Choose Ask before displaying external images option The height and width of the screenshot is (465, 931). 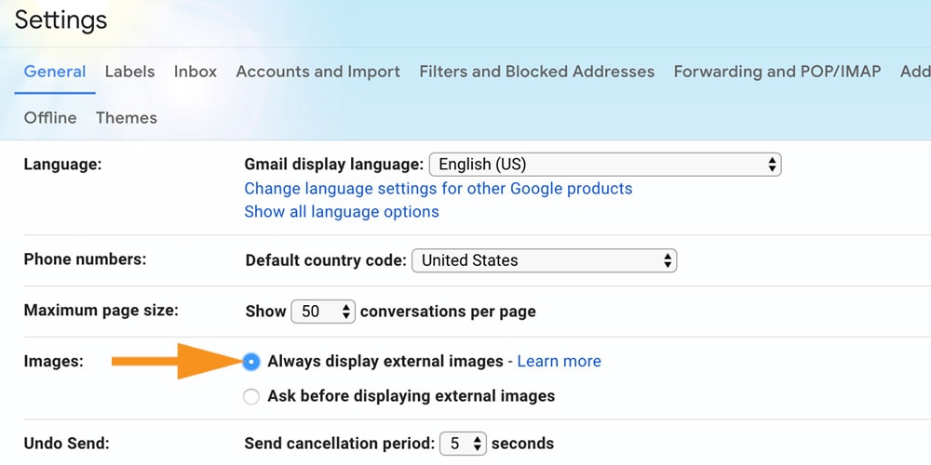pos(250,397)
